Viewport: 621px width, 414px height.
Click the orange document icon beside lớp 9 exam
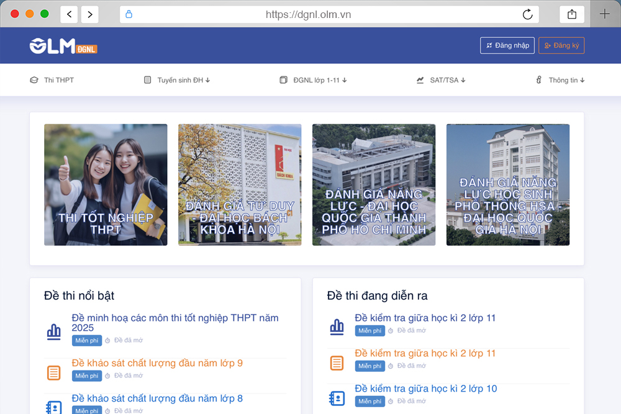54,371
